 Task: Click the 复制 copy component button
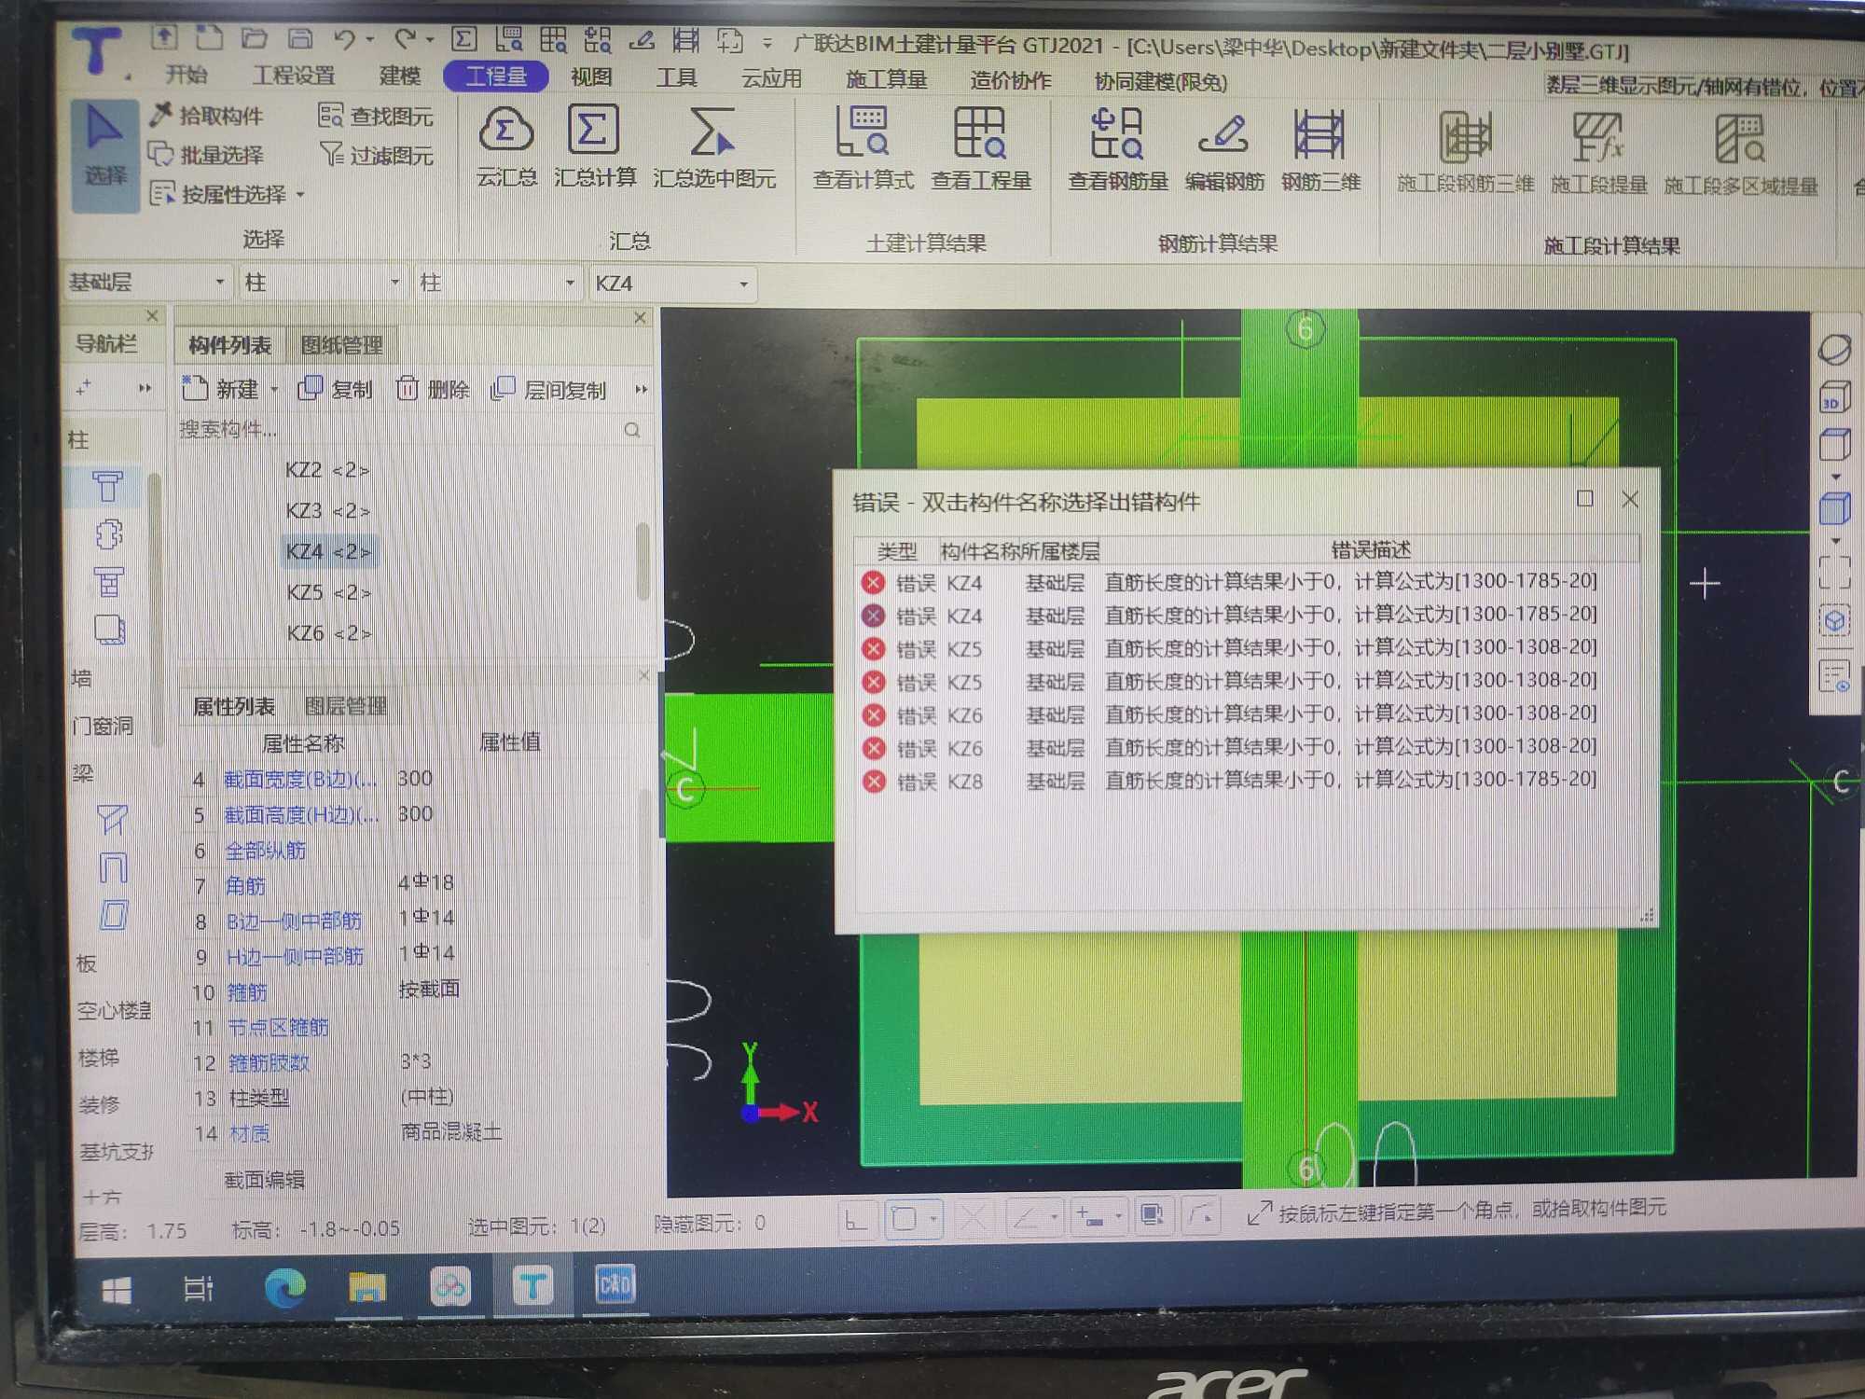(336, 389)
